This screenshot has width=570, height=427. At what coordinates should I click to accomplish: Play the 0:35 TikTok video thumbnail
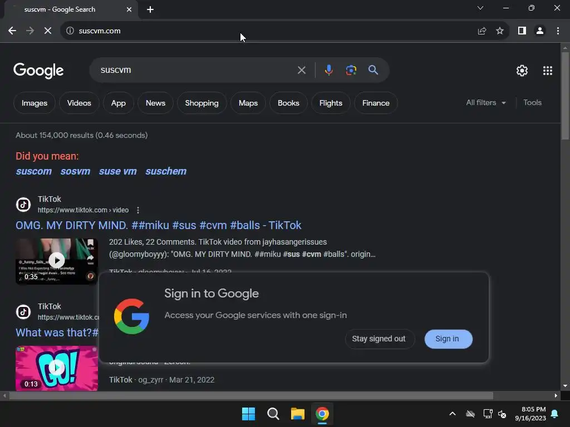[x=57, y=261]
